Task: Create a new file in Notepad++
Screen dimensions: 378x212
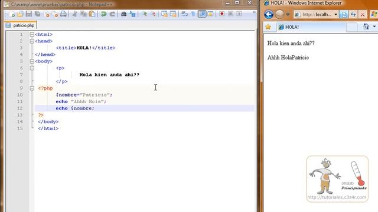Action: [x=12, y=14]
